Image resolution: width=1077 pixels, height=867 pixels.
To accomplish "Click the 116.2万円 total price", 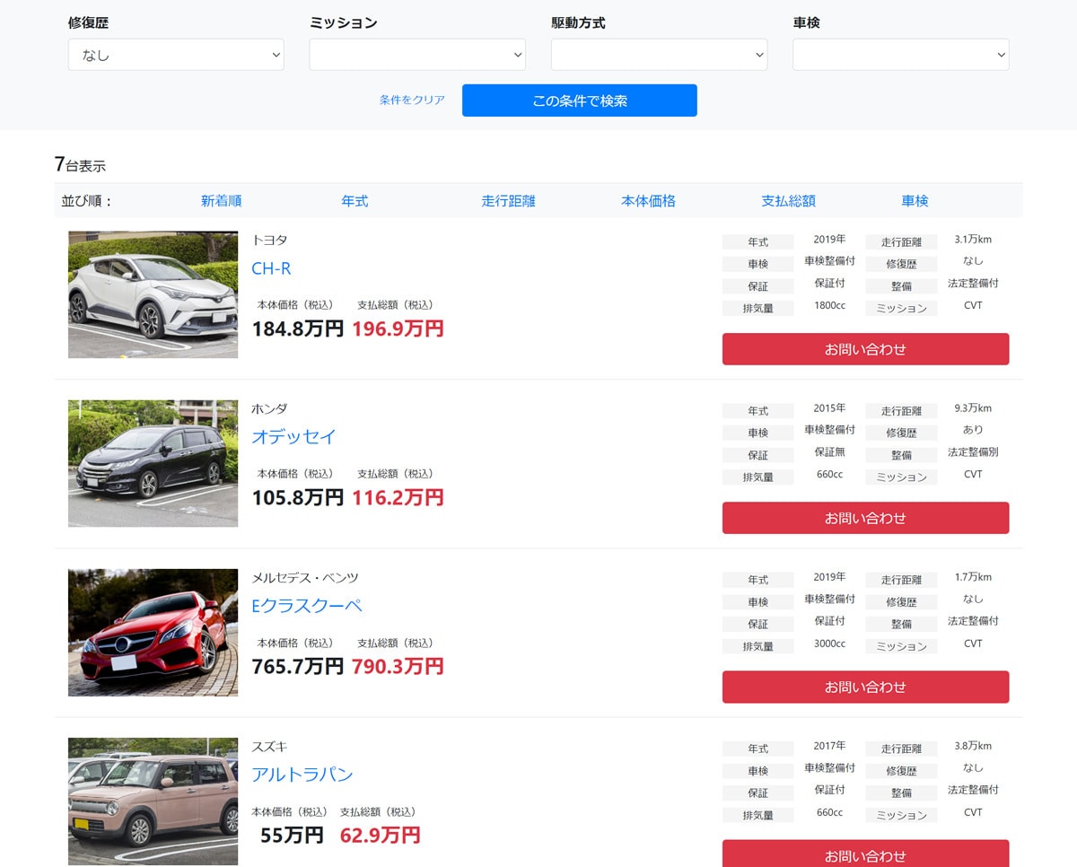I will click(398, 497).
